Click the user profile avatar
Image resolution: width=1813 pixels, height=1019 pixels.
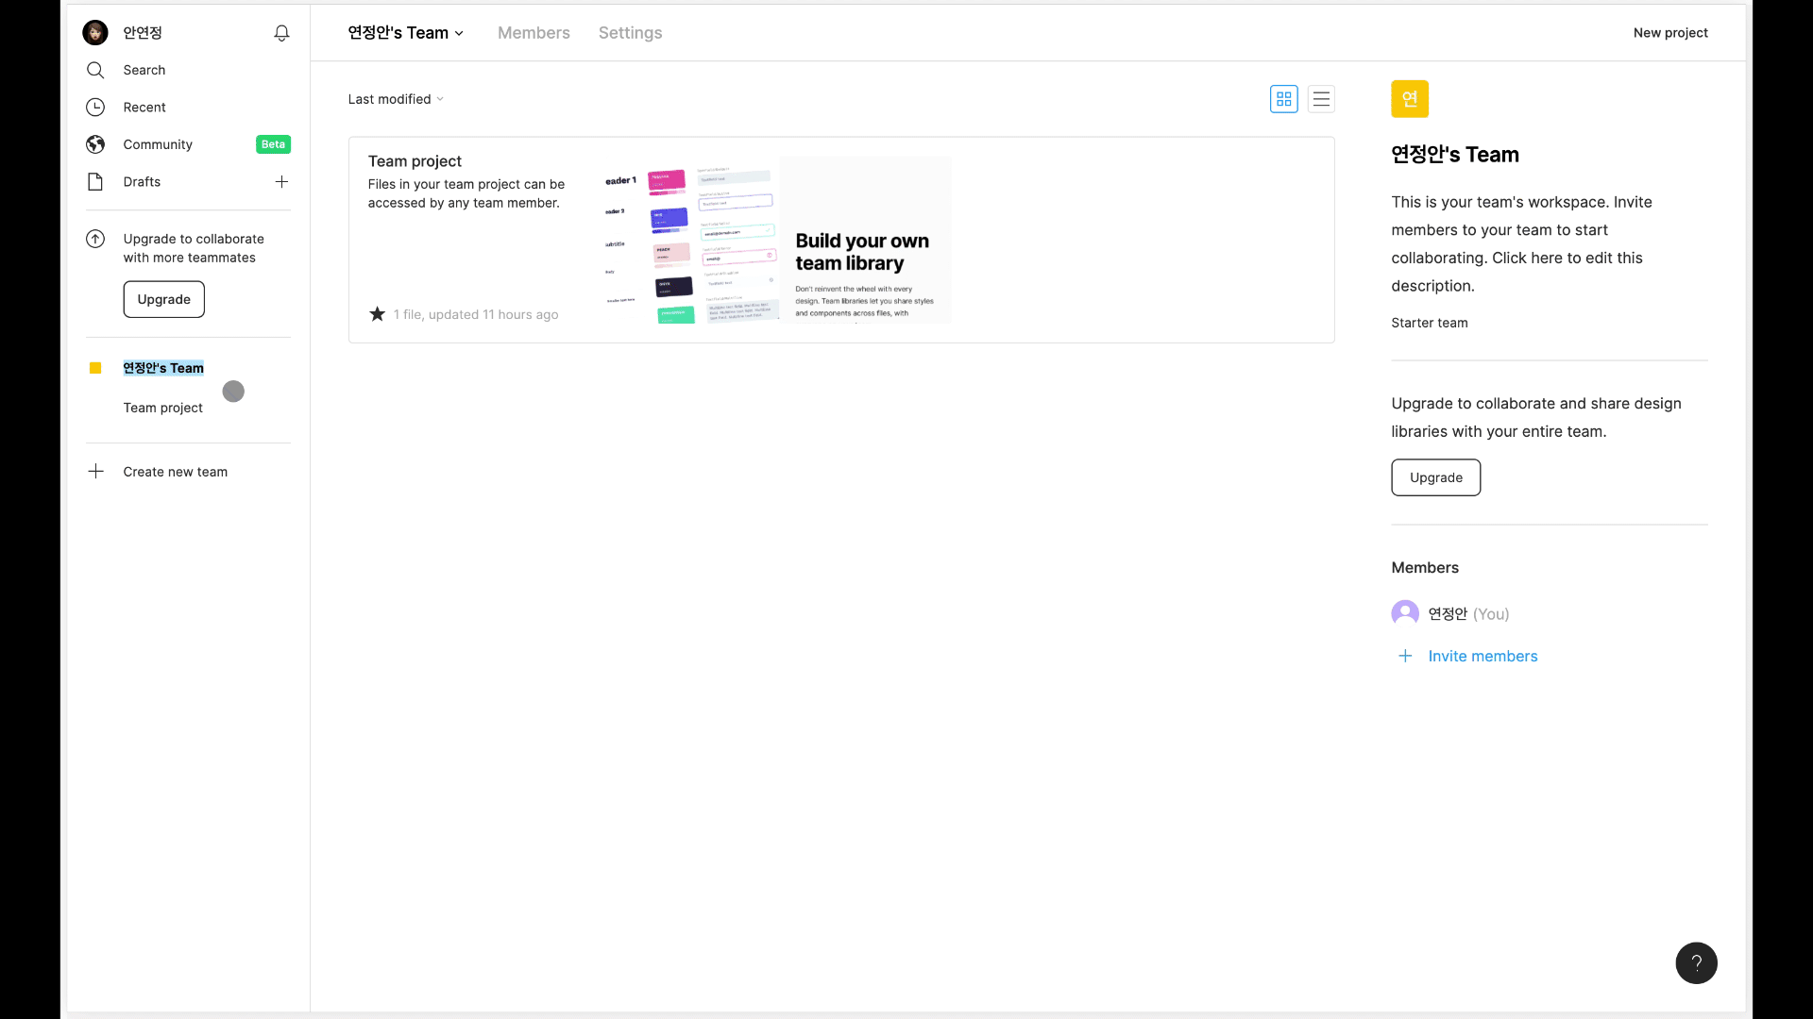pos(95,33)
